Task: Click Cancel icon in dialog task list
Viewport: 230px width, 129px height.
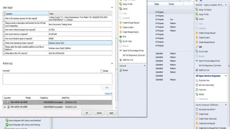Action: tap(120, 9)
